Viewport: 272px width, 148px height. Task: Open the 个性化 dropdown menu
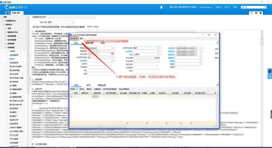(218, 7)
